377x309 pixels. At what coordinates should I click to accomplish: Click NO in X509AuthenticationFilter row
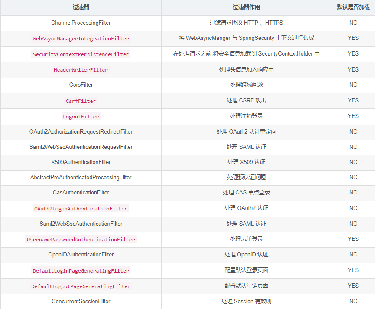point(353,162)
